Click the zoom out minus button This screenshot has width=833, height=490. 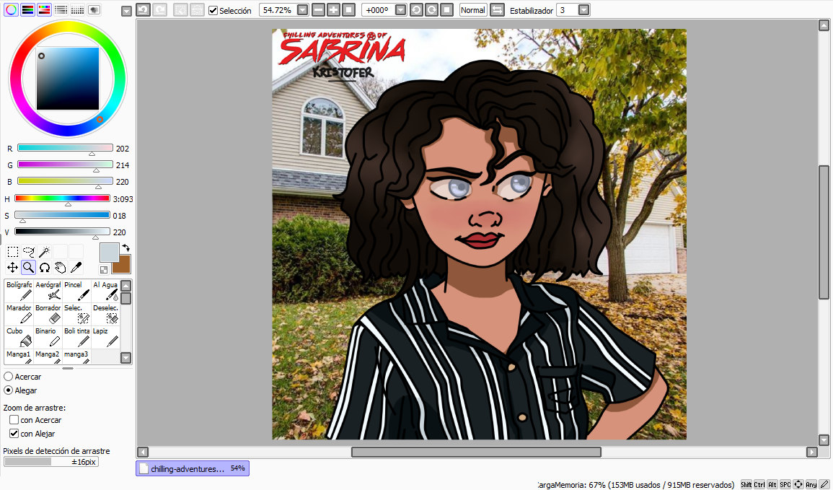pos(318,10)
